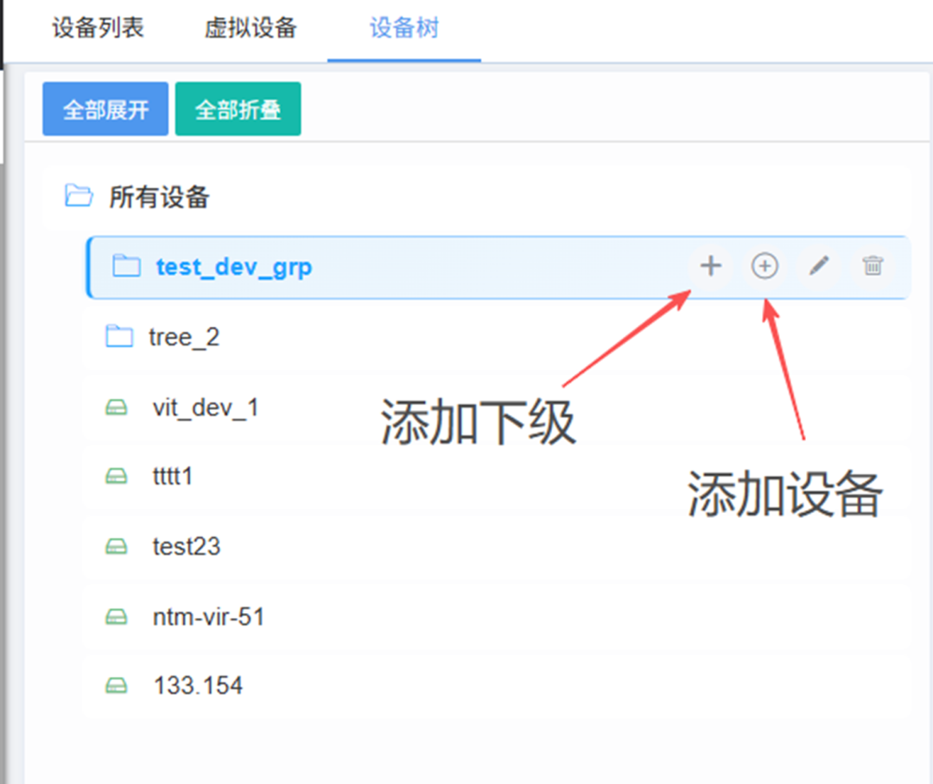The image size is (933, 784).
Task: Click circled plus to add device
Action: tap(765, 266)
